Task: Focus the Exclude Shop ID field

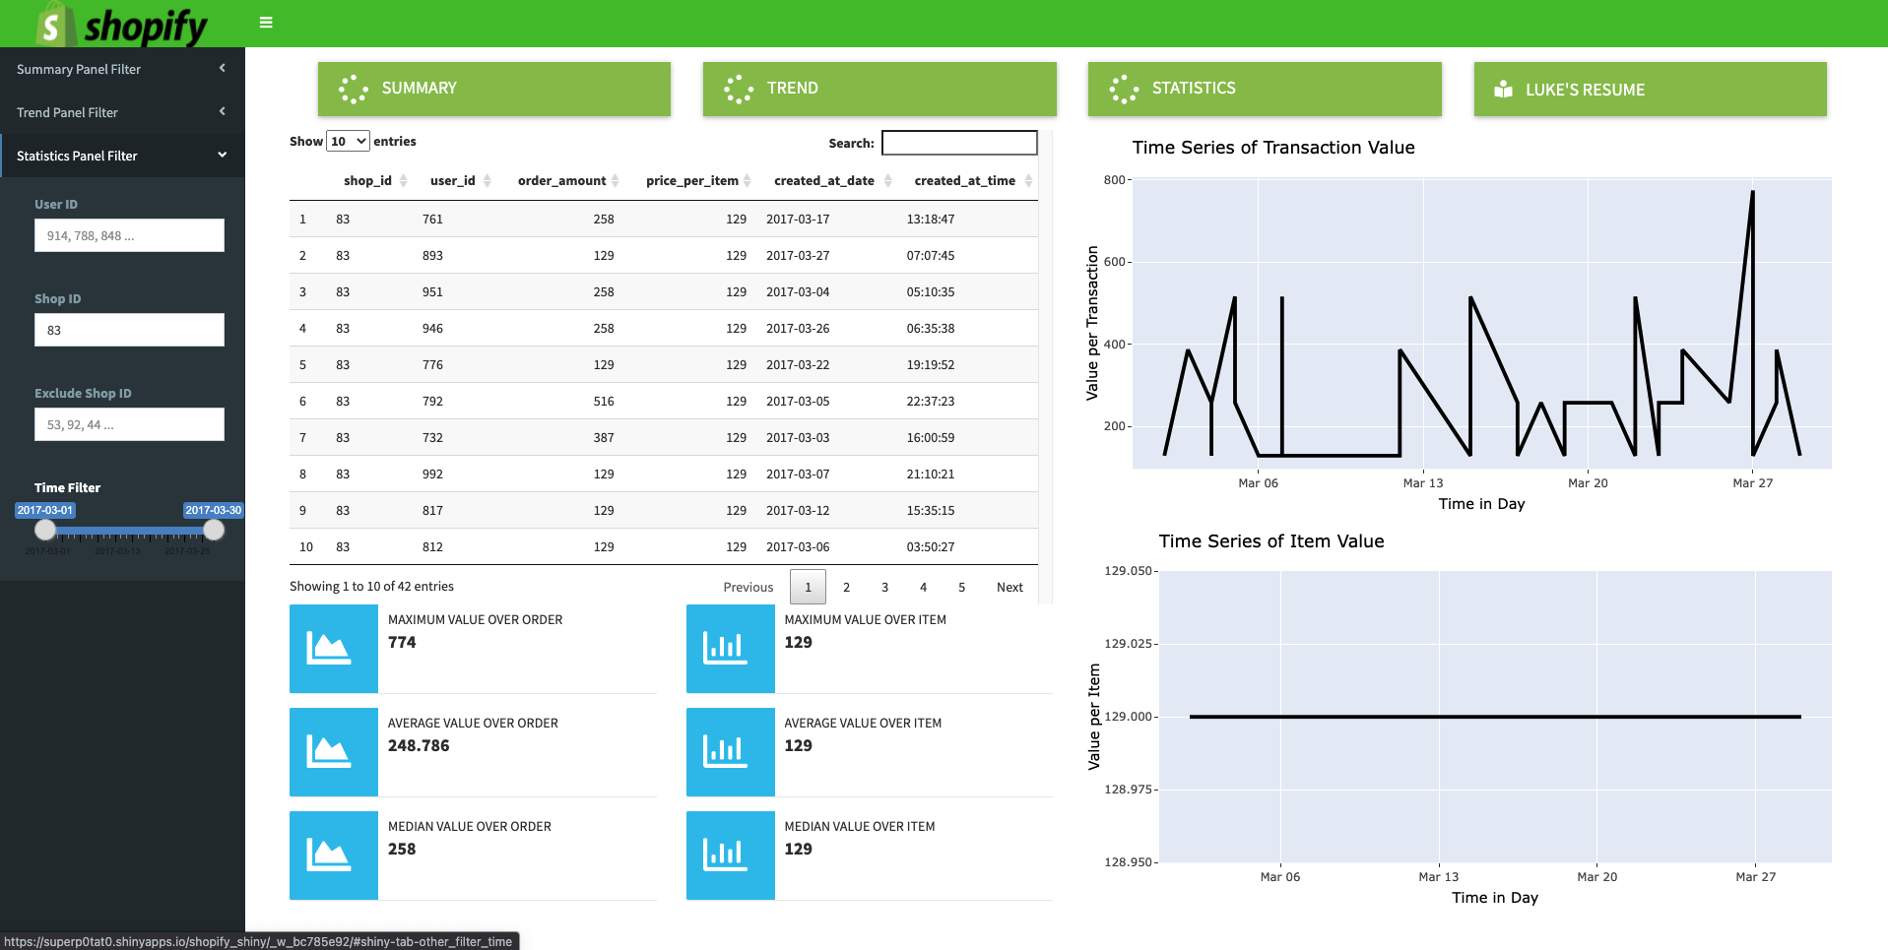Action: (129, 424)
